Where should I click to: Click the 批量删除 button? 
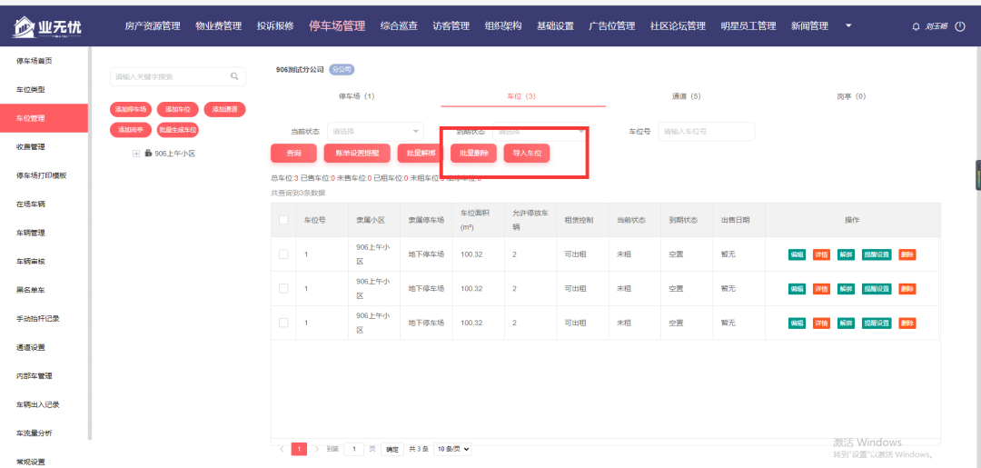pos(473,154)
